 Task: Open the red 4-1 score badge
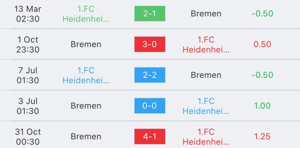point(150,137)
